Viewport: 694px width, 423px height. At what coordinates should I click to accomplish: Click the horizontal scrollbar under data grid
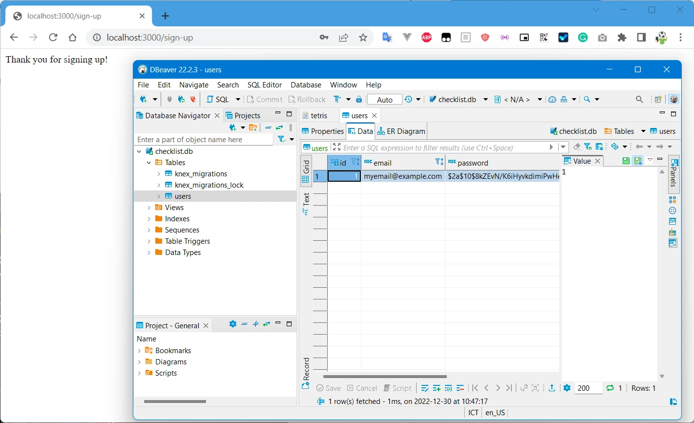385,377
